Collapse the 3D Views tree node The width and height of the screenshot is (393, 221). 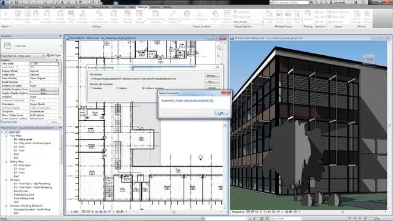click(x=6, y=180)
